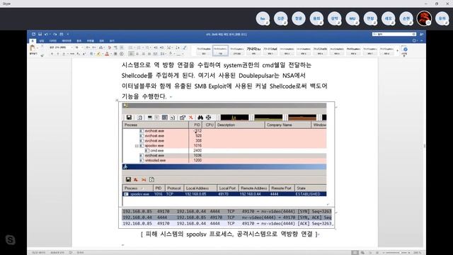The height and width of the screenshot is (255, 453).
Task: Click the paragraph Shading paint bucket icon
Action: [x=171, y=54]
